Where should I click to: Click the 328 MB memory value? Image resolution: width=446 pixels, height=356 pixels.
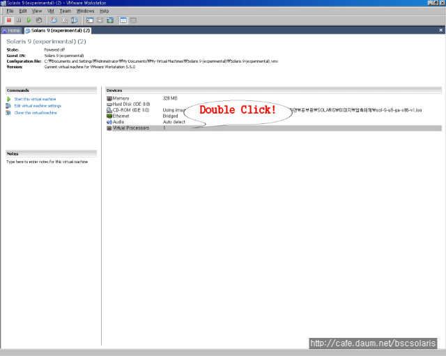tap(170, 98)
